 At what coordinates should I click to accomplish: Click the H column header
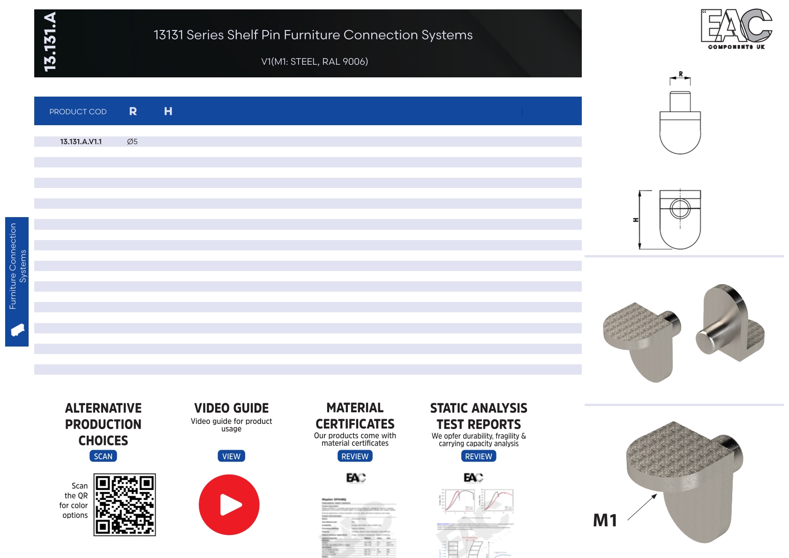pyautogui.click(x=168, y=111)
